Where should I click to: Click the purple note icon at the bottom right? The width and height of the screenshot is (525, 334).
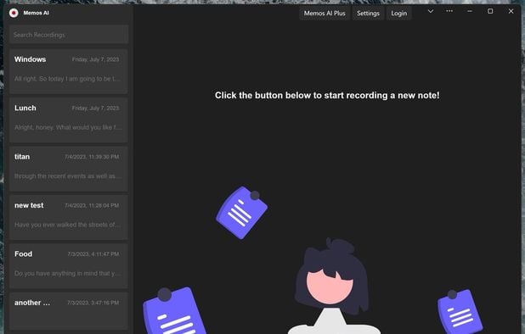(460, 311)
